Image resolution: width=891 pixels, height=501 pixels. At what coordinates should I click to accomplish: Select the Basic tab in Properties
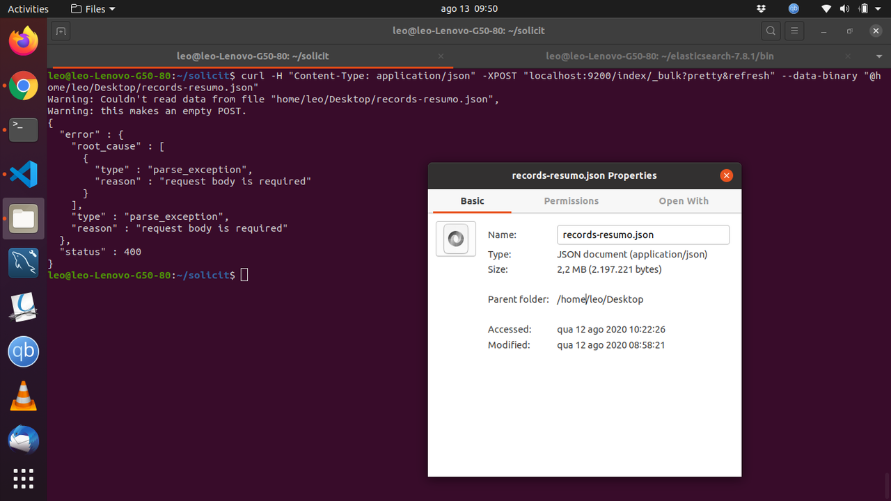[471, 200]
